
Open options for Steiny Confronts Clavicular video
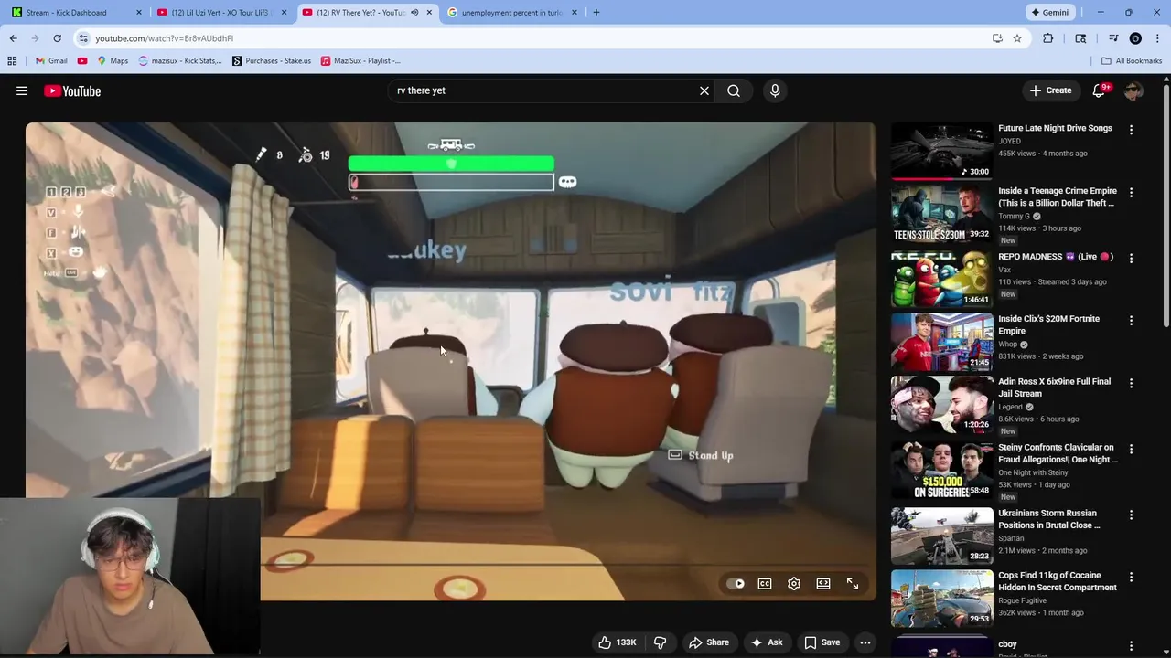1131,450
